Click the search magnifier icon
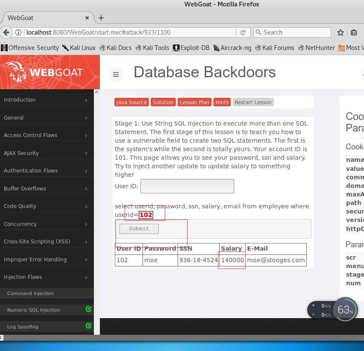This screenshot has width=364, height=351. pyautogui.click(x=258, y=32)
